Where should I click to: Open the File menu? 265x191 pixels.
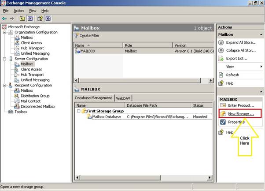coord(6,11)
